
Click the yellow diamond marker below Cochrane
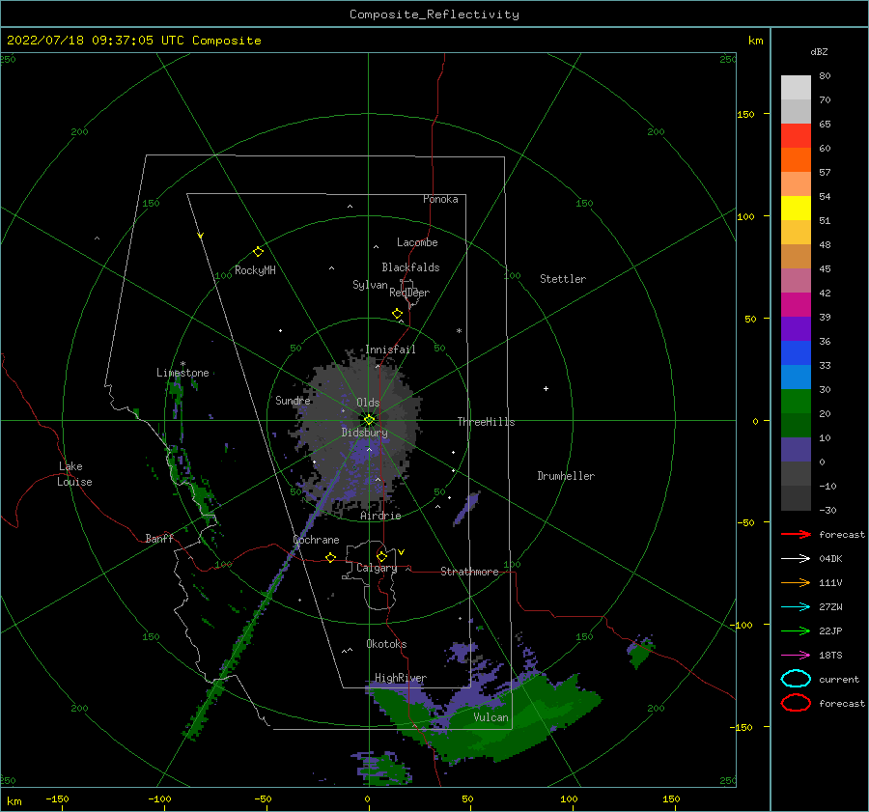[331, 557]
